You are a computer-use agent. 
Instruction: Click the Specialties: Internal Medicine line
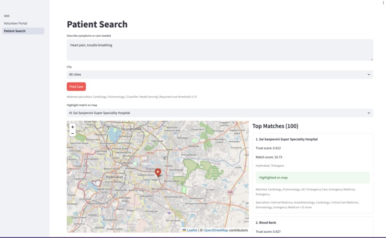(307, 205)
